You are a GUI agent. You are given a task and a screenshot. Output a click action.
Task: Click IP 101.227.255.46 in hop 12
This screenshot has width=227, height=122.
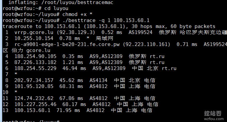[x=35, y=104]
